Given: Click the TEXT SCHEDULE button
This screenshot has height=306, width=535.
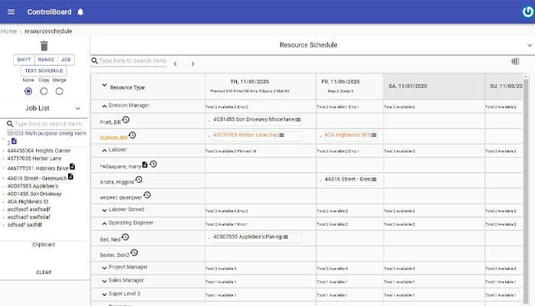Looking at the screenshot, I should (x=44, y=70).
